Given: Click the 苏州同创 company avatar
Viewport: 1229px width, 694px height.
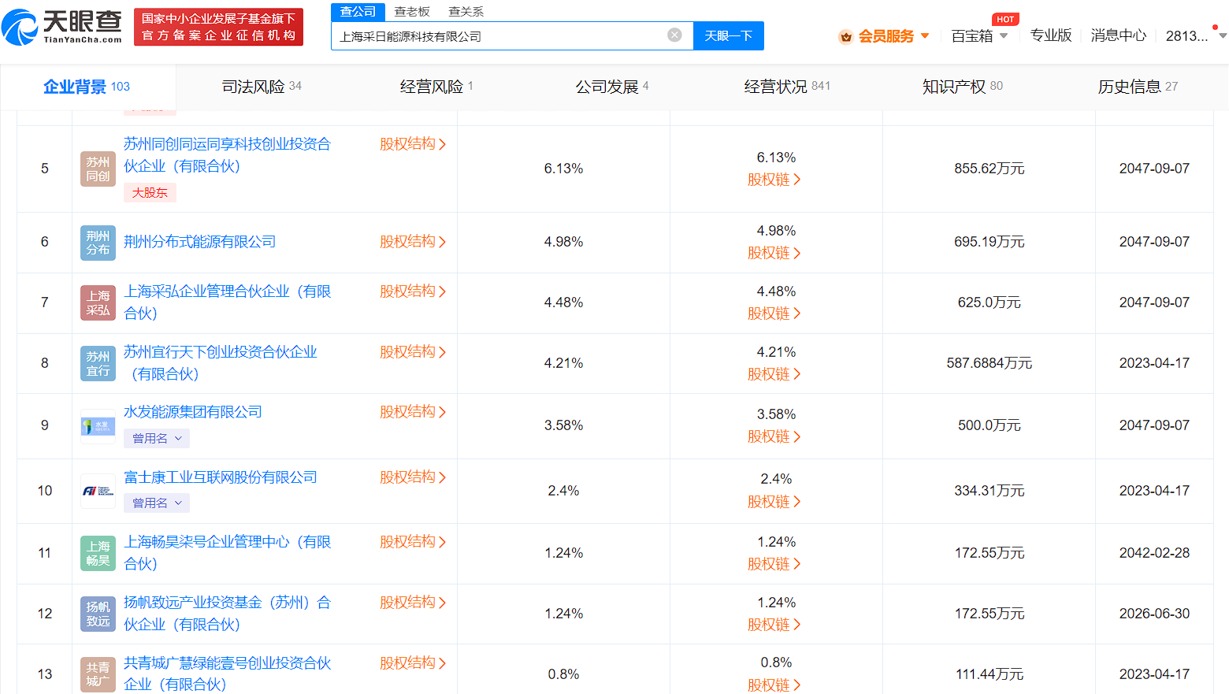Looking at the screenshot, I should tap(98, 169).
